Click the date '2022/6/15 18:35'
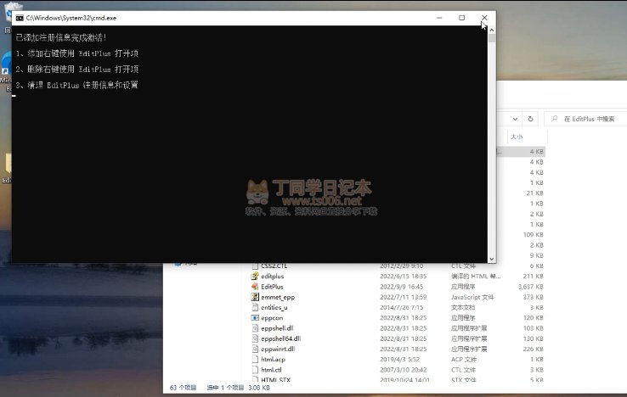Viewport: 627px width, 397px height. click(x=403, y=277)
